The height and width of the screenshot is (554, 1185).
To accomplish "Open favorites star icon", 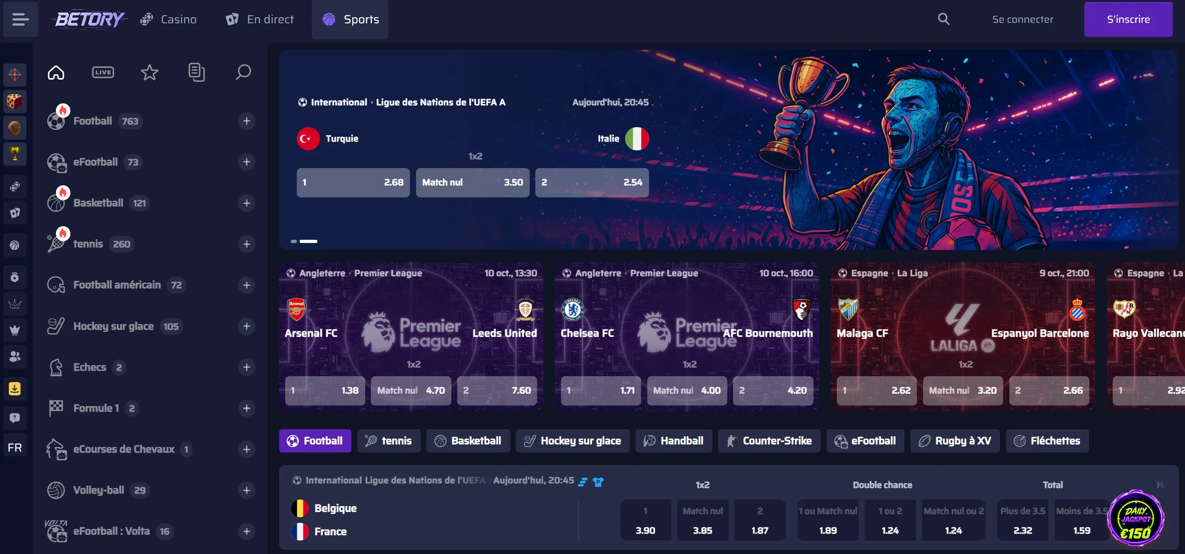I will point(150,72).
